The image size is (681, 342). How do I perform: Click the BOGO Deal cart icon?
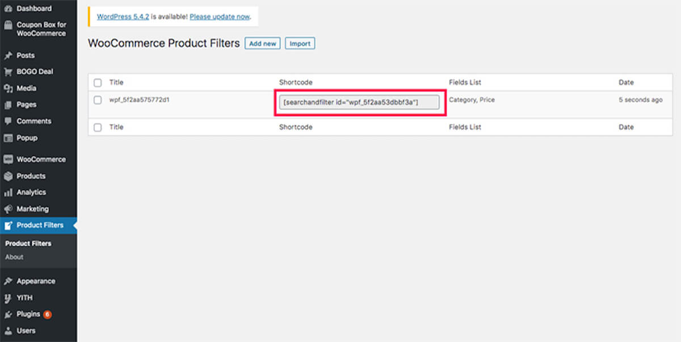pos(8,72)
